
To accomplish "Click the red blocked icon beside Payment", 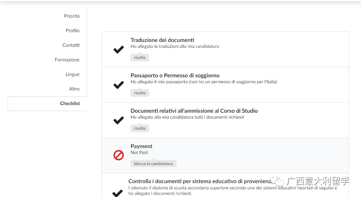I will pyautogui.click(x=119, y=155).
